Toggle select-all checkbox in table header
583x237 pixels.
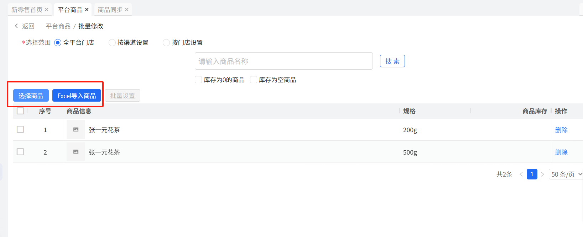(20, 111)
